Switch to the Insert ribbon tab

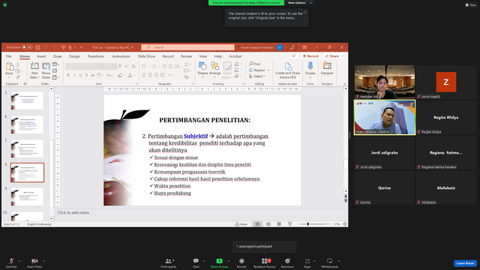(x=41, y=56)
